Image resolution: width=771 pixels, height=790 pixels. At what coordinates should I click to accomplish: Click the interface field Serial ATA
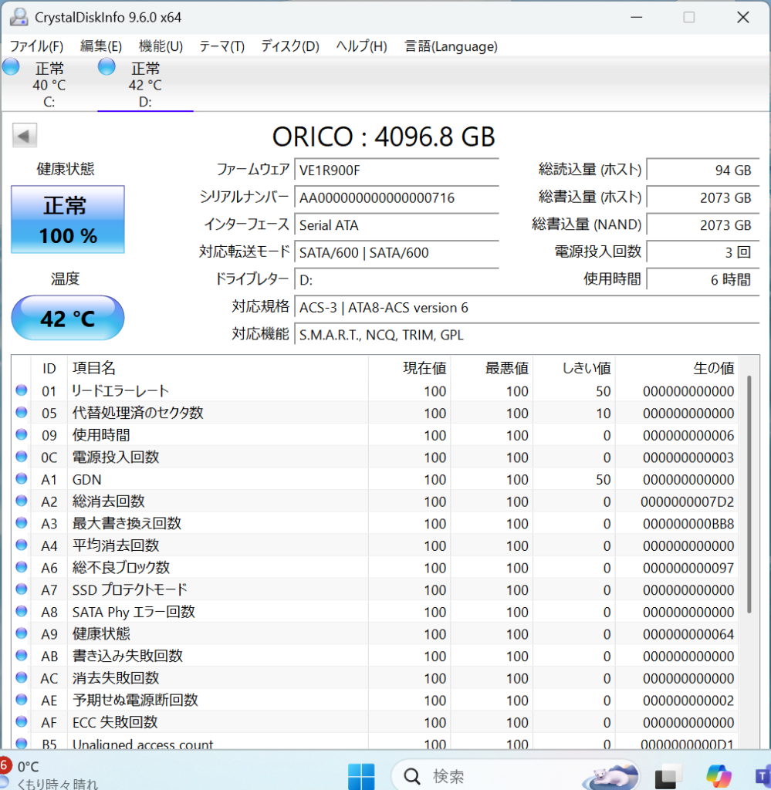tap(397, 225)
